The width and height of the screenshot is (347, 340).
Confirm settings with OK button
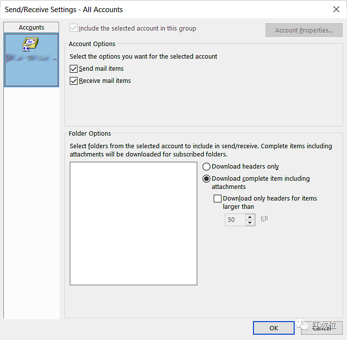(x=274, y=328)
